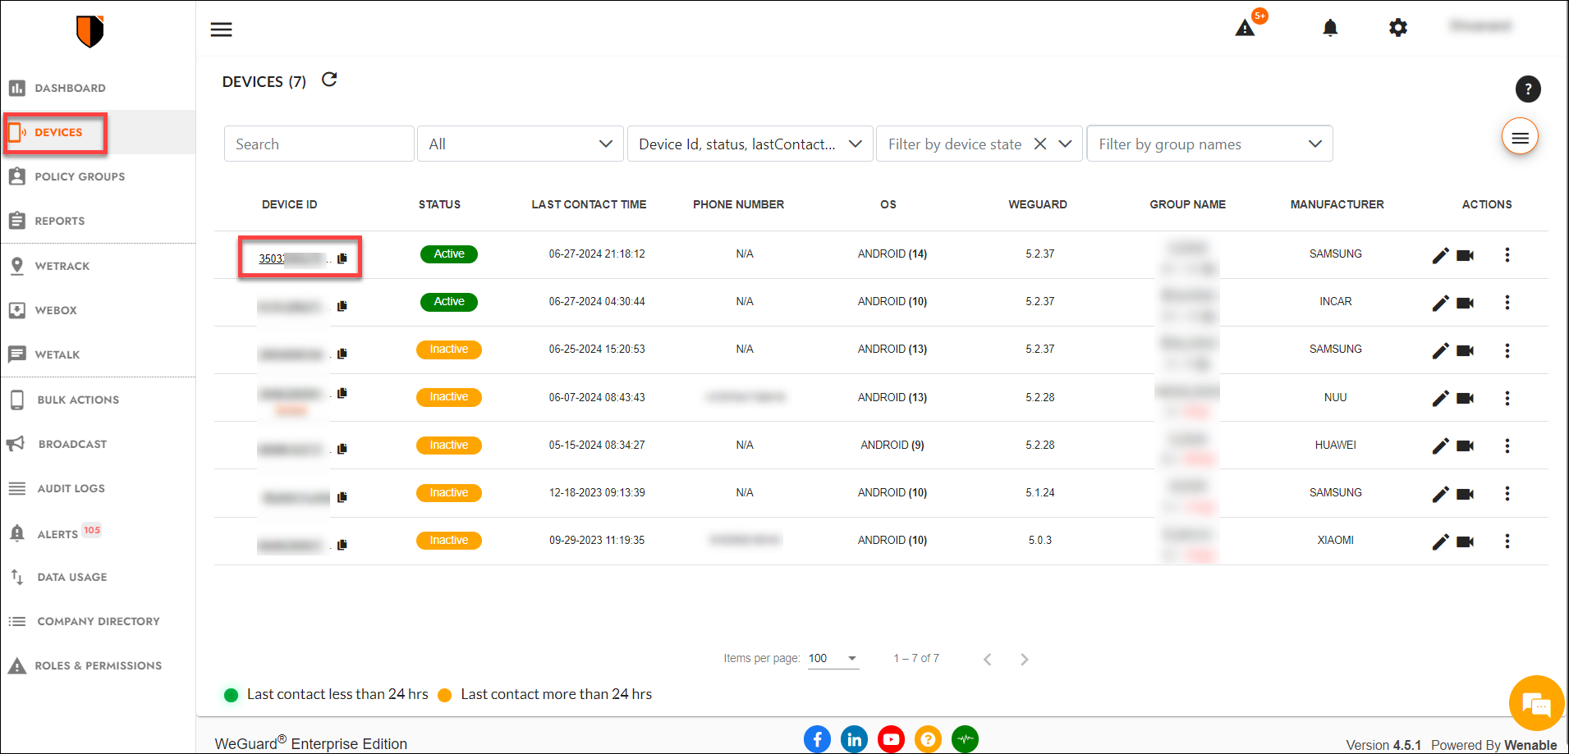
Task: Click Inactive status of Huawei device
Action: point(449,446)
